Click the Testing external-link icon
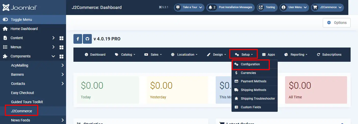The width and height of the screenshot is (358, 124). 261,7
